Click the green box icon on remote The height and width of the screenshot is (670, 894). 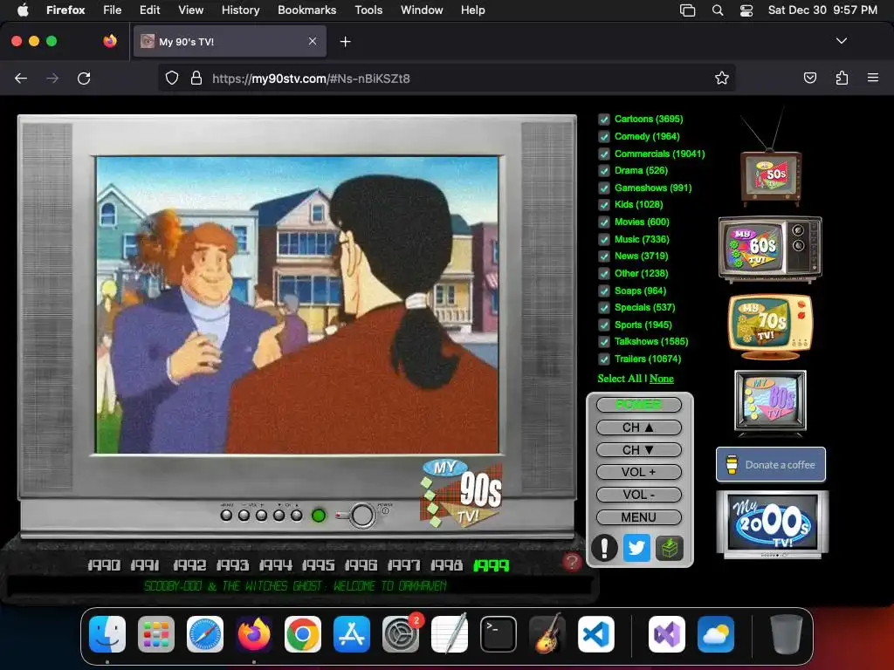(670, 548)
